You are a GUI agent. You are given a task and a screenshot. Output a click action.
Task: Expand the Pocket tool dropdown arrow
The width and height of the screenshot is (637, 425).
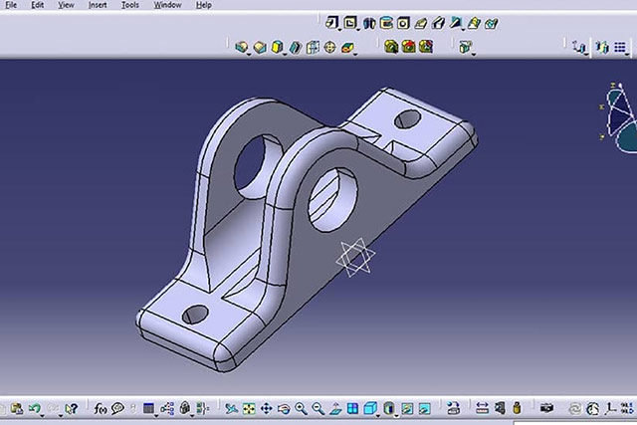(358, 30)
